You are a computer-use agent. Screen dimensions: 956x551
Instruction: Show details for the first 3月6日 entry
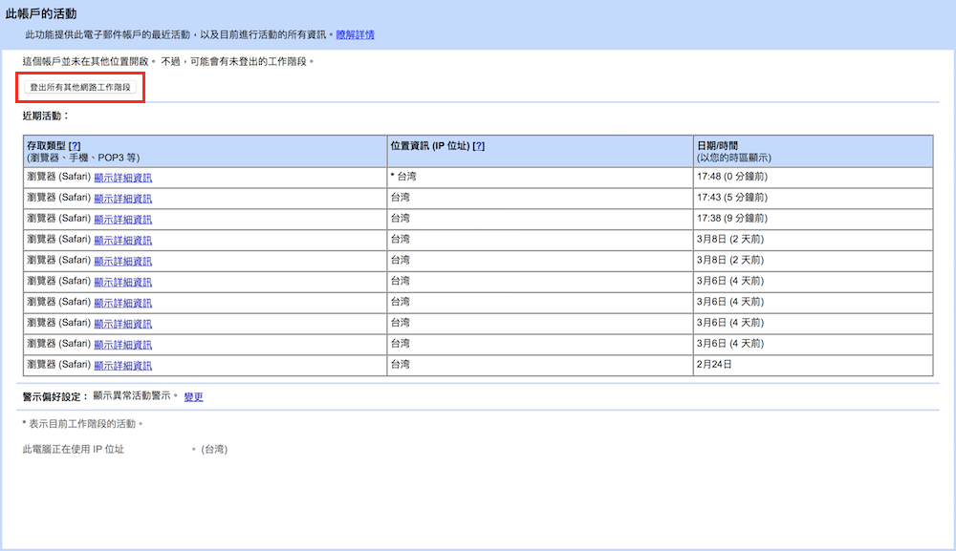(x=122, y=282)
